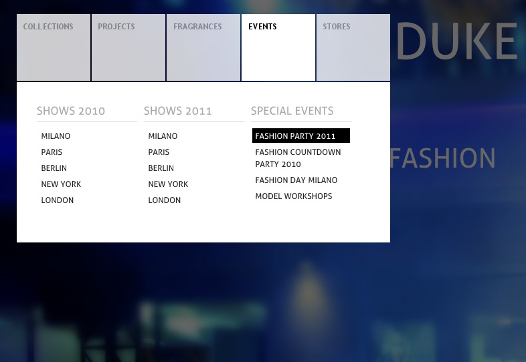Open highlighted Fashion Party 2011 item

[300, 136]
